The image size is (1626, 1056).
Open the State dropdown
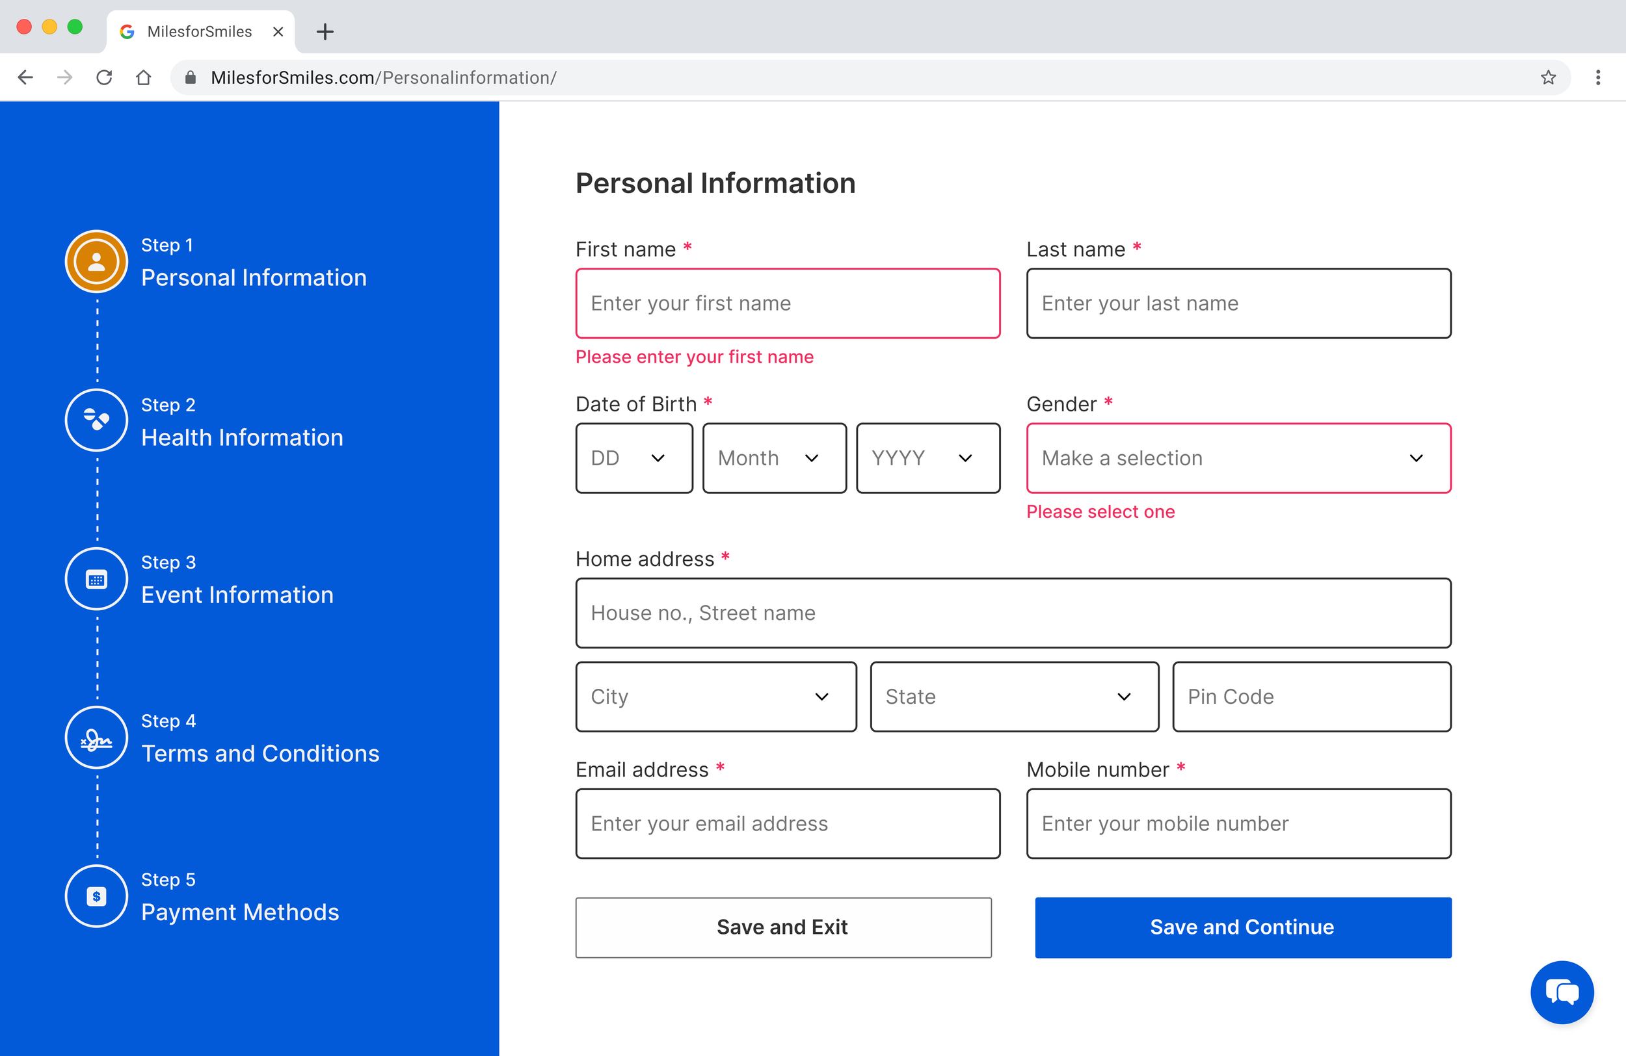(x=1015, y=696)
